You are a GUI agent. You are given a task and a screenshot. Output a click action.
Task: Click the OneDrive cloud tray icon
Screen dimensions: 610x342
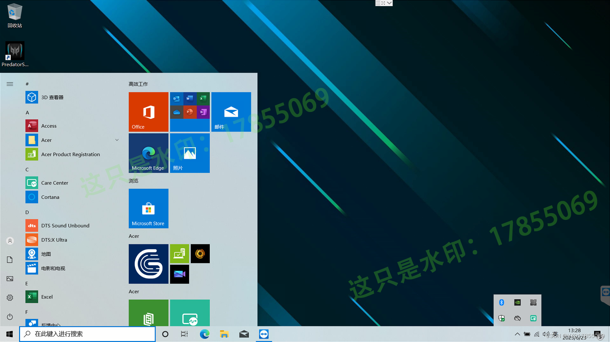point(518,318)
